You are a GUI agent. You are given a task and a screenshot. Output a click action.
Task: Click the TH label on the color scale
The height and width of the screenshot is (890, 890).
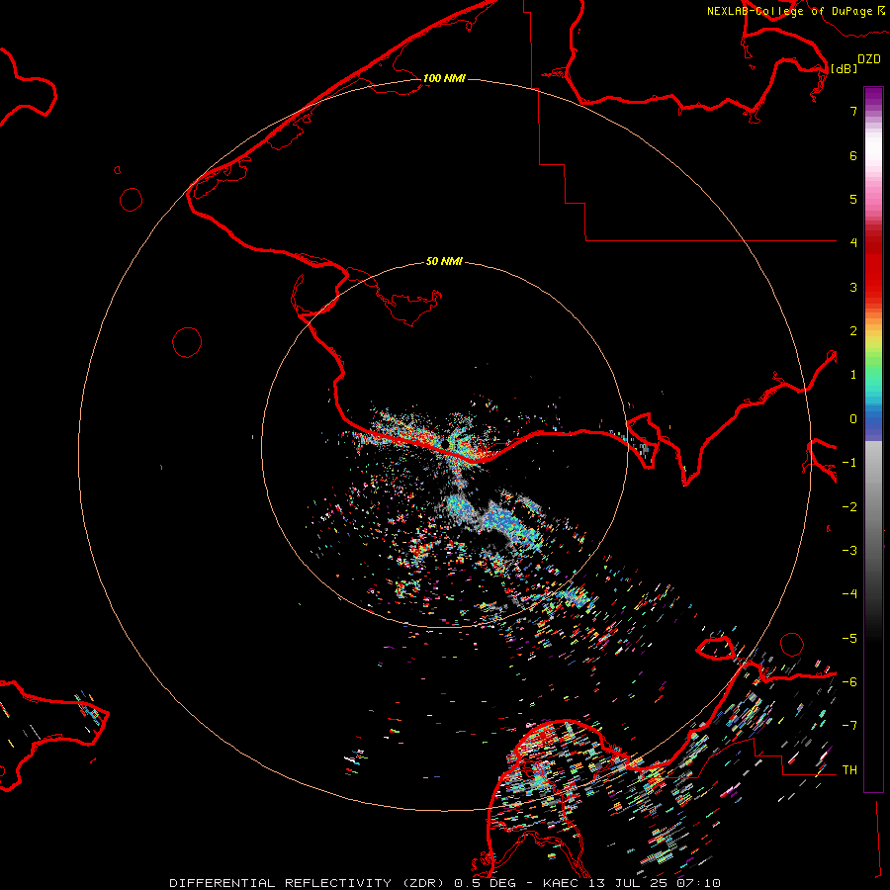pyautogui.click(x=849, y=769)
